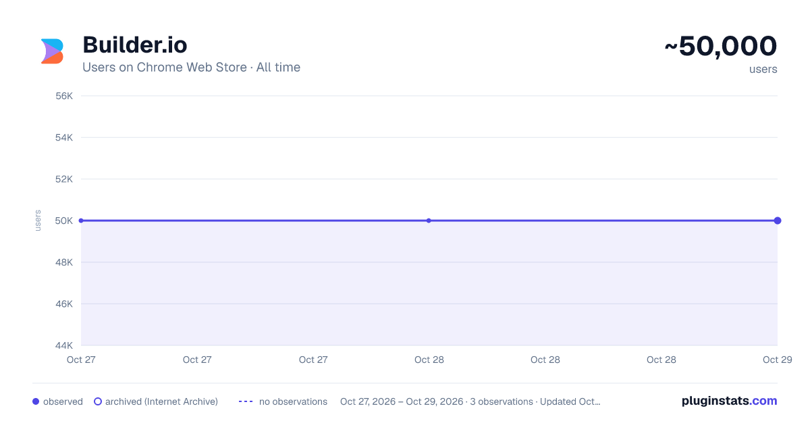Click the 'no observations' dashed legend marker
Viewport: 810px width, 425px height.
246,401
